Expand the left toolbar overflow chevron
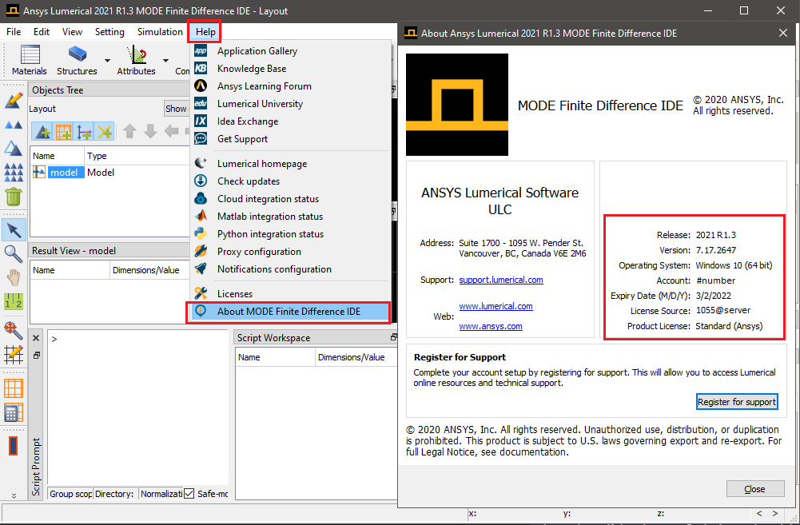 [14, 496]
